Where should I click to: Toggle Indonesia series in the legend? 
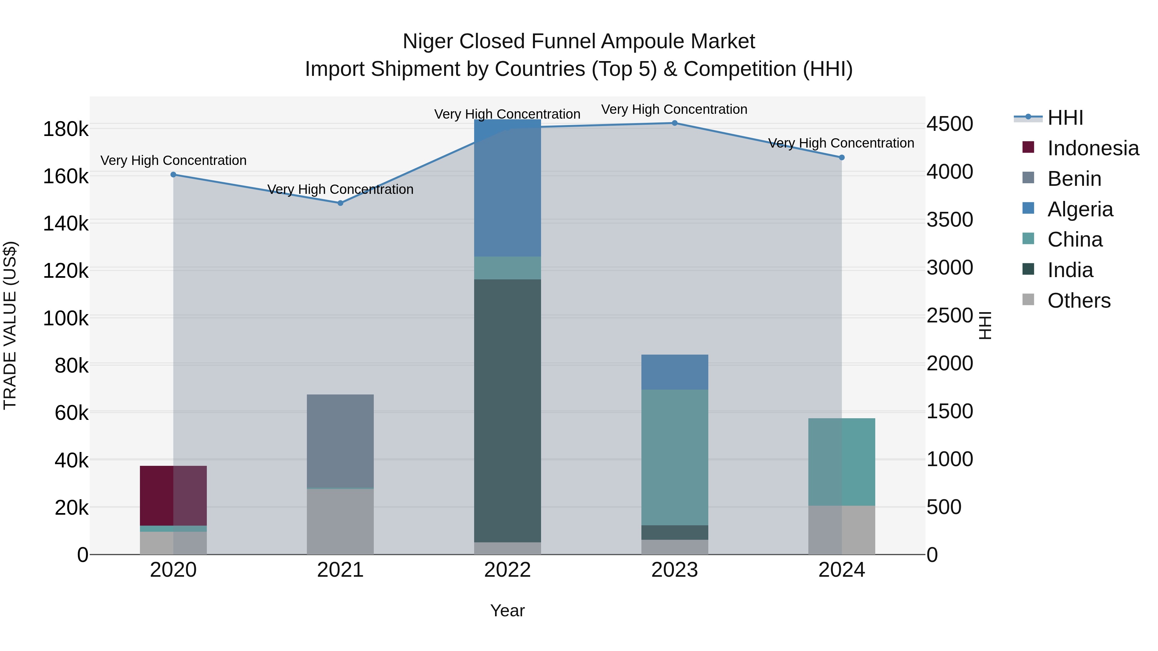(1080, 148)
